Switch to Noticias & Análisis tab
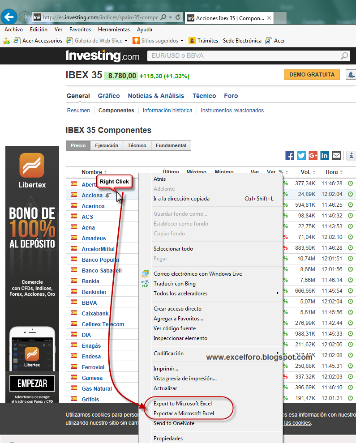The width and height of the screenshot is (356, 443). coord(156,96)
